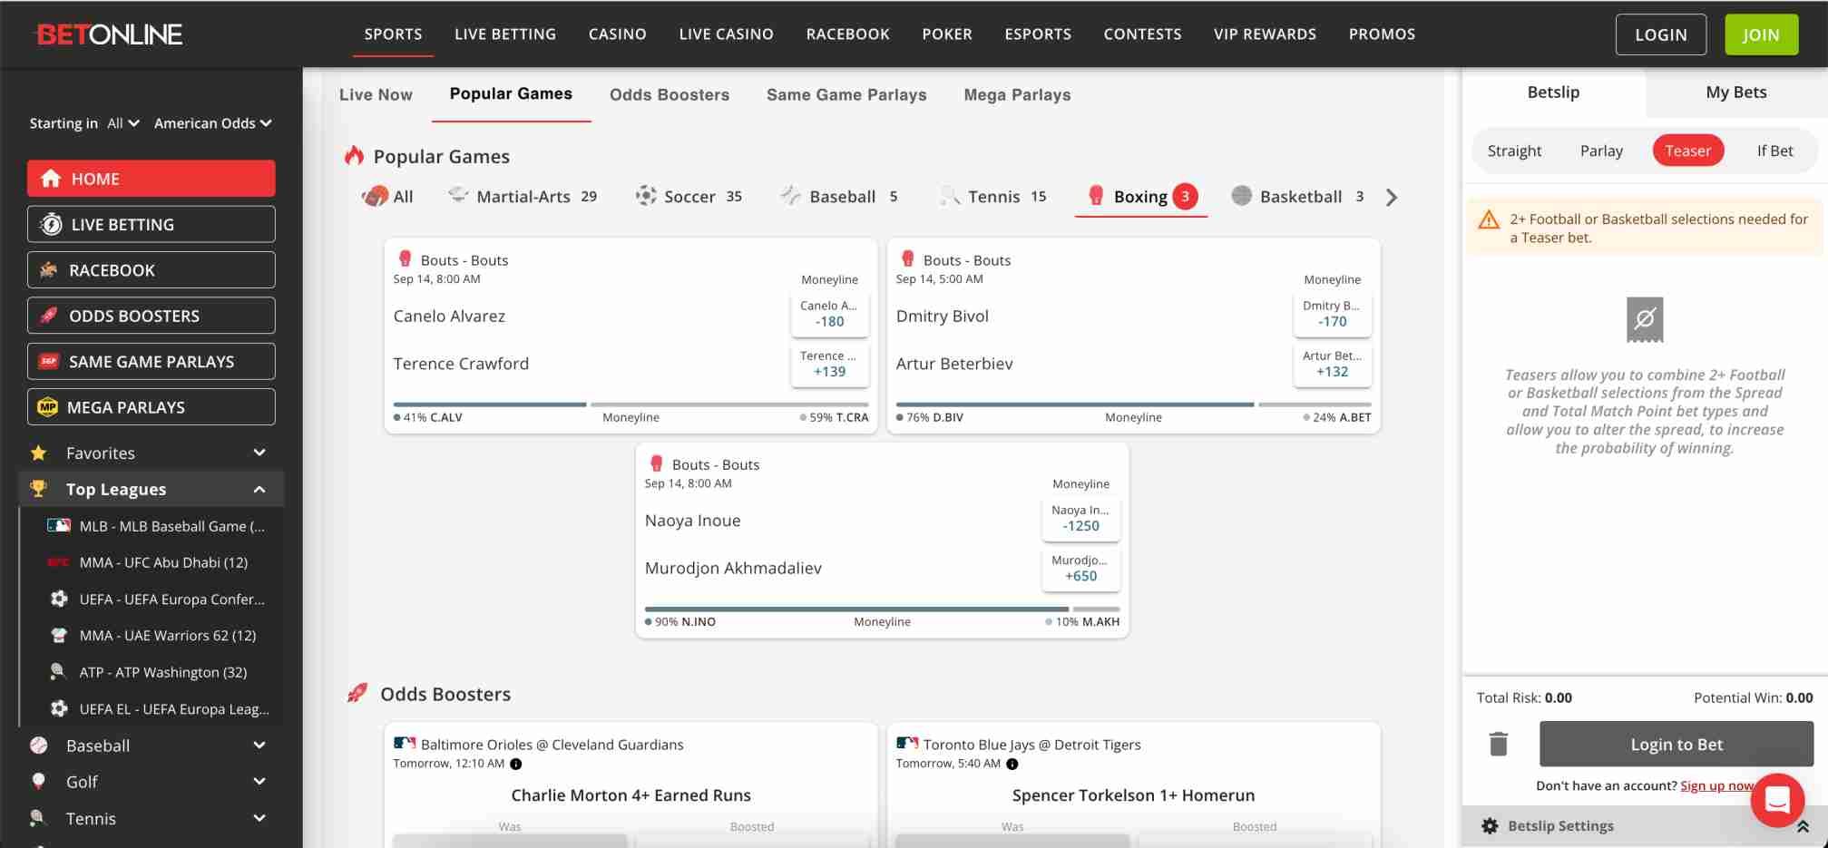This screenshot has width=1828, height=848.
Task: Switch to the Mega Parlays tab
Action: point(1017,94)
